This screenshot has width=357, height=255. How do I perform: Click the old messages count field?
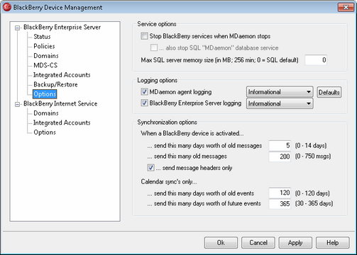tap(280, 157)
